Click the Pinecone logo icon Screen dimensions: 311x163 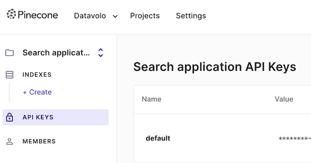pos(11,14)
